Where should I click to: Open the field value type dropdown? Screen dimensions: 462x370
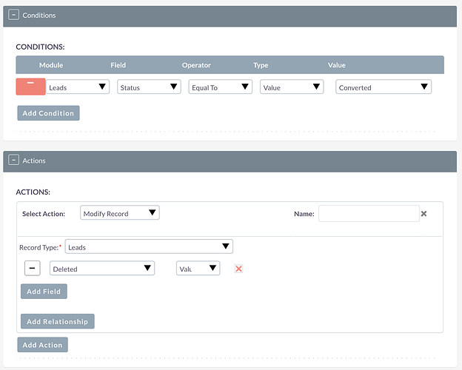[198, 269]
